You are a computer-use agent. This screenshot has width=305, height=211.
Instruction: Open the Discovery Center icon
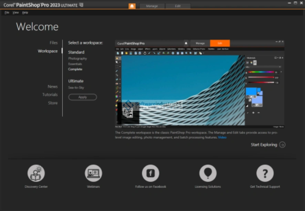tap(36, 173)
